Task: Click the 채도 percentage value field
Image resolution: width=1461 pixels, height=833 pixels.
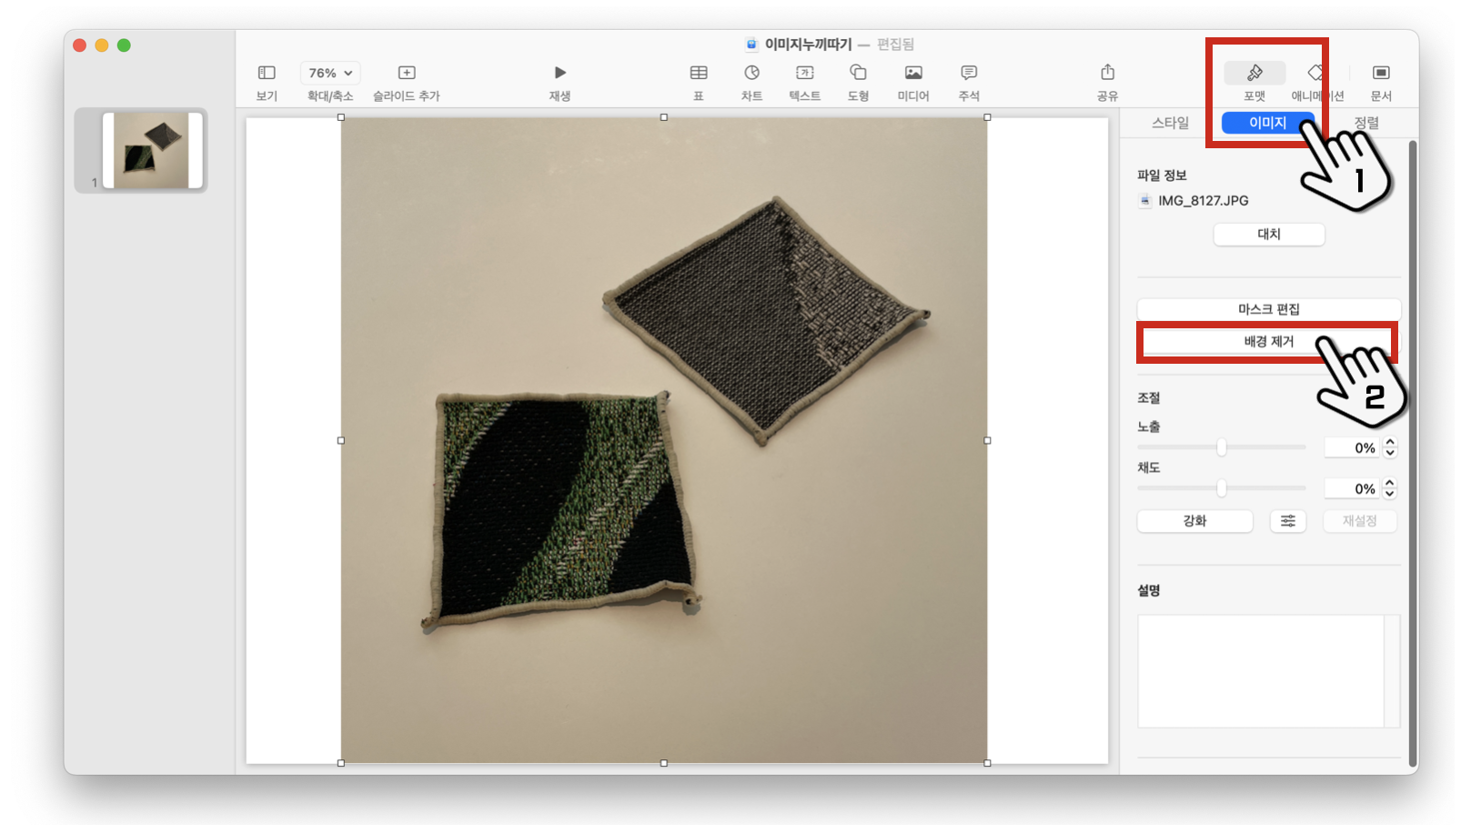Action: point(1352,488)
